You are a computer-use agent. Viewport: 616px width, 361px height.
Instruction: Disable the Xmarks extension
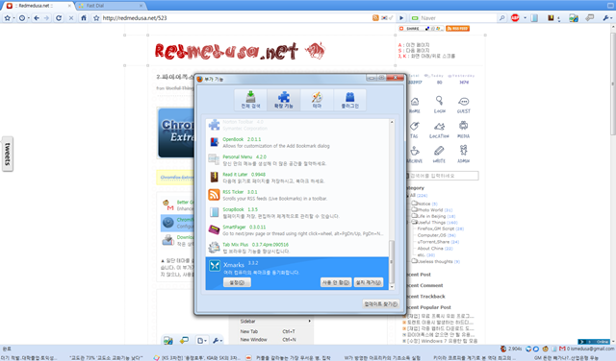point(336,282)
